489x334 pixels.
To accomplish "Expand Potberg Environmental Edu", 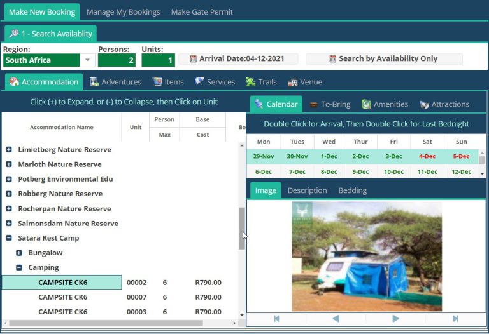I will [x=9, y=179].
